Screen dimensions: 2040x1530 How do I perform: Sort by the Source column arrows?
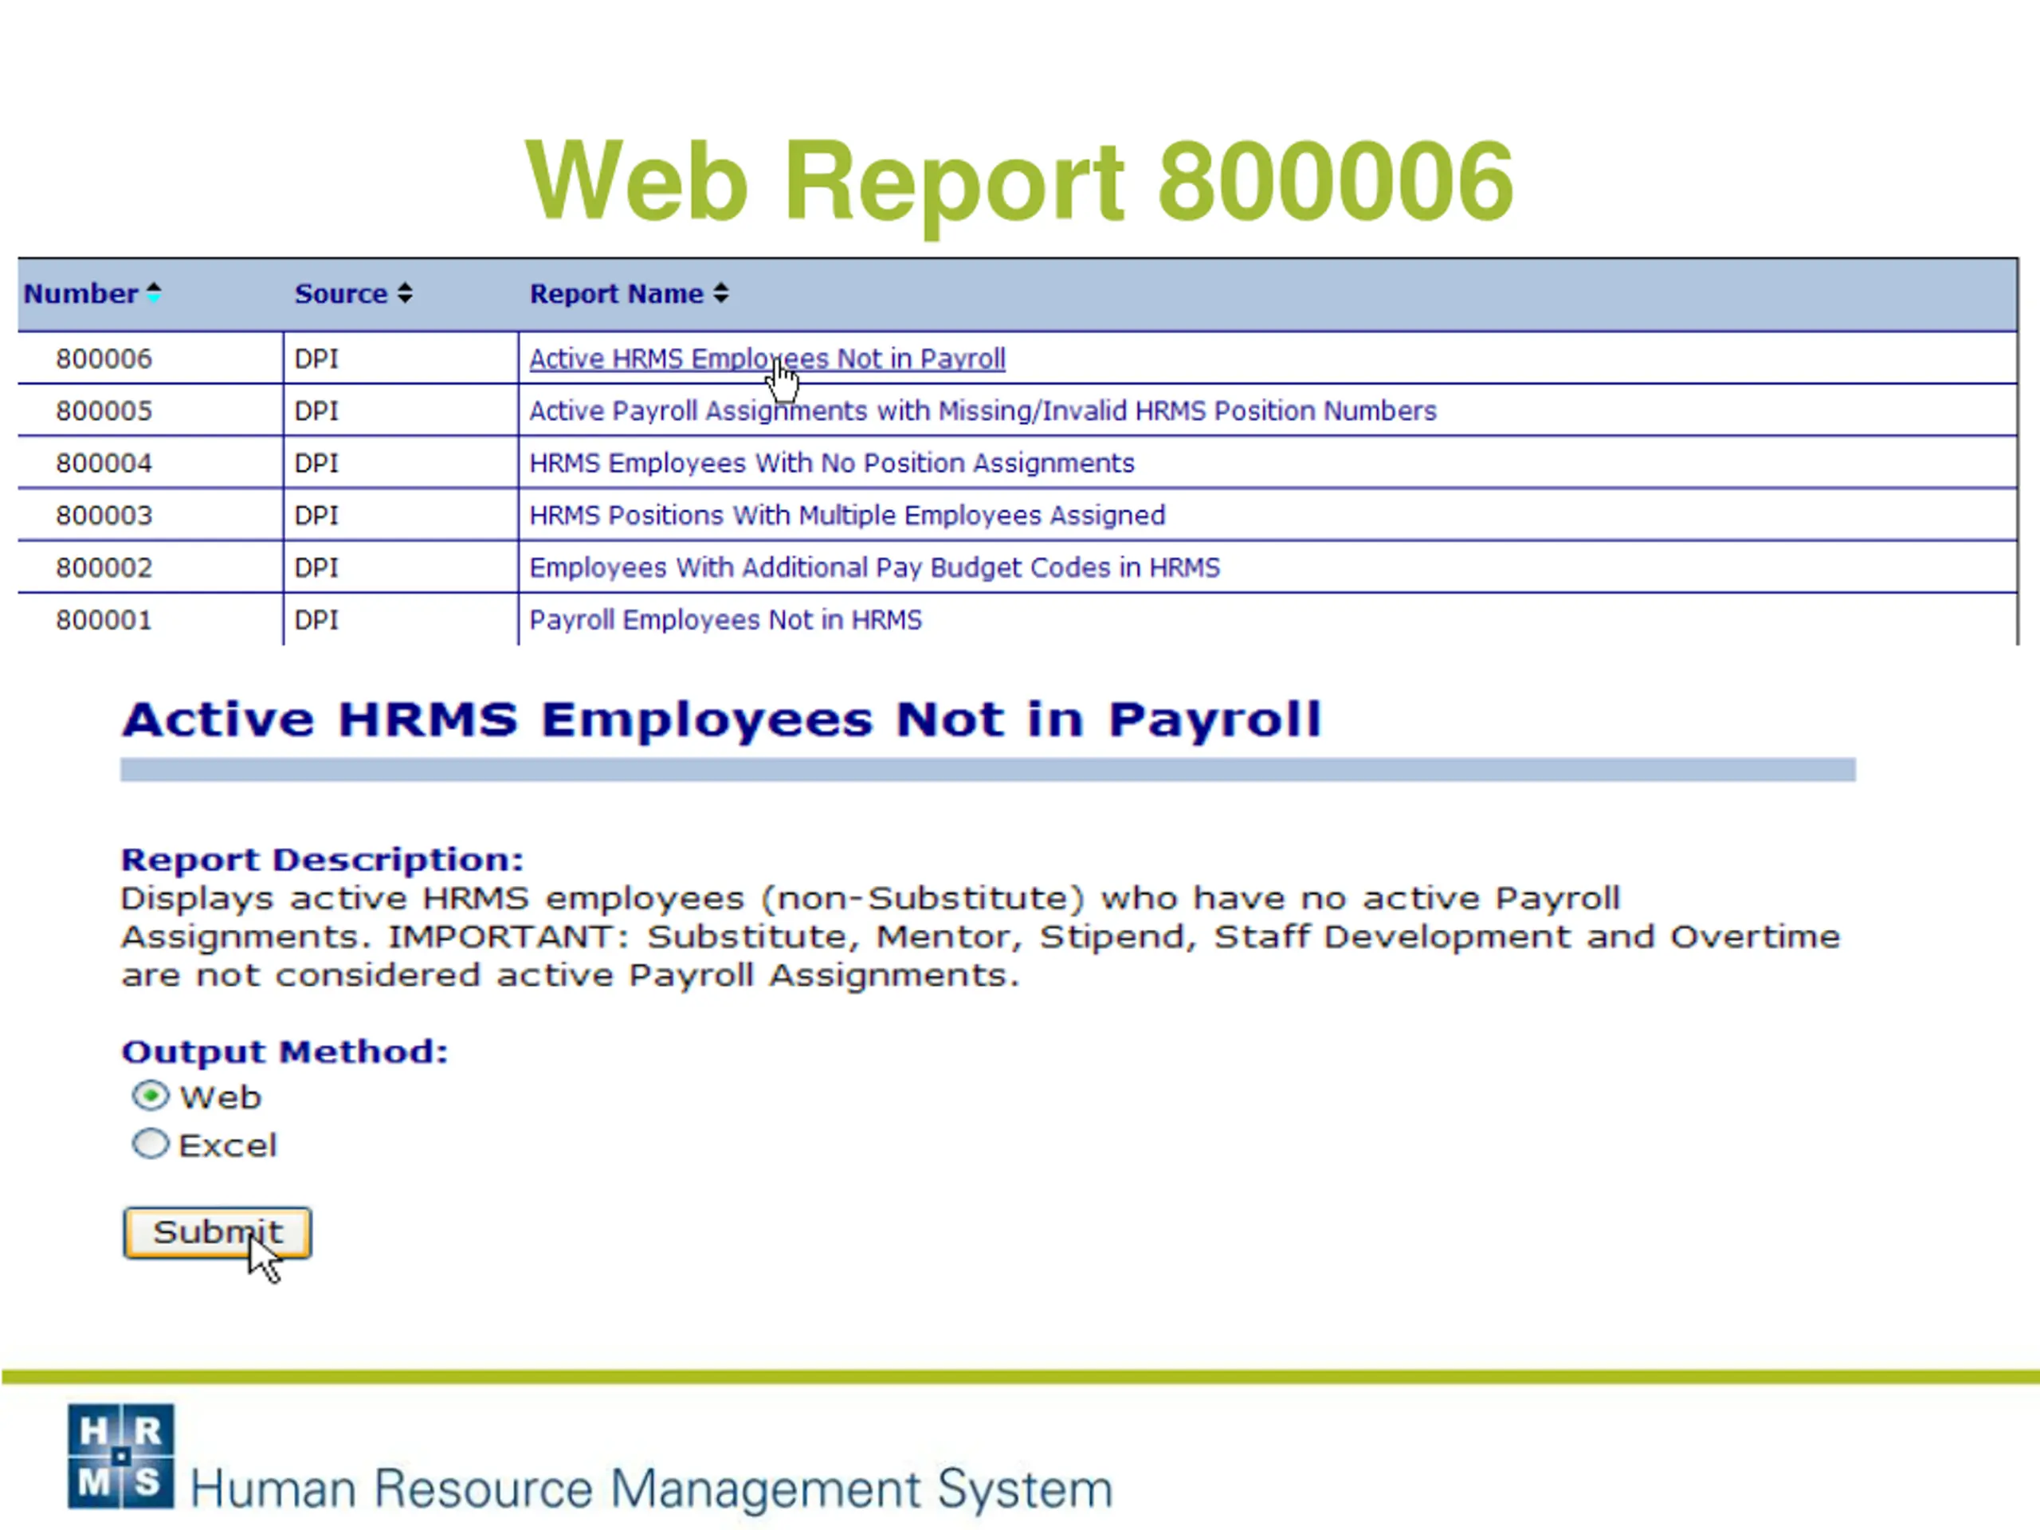click(x=405, y=293)
